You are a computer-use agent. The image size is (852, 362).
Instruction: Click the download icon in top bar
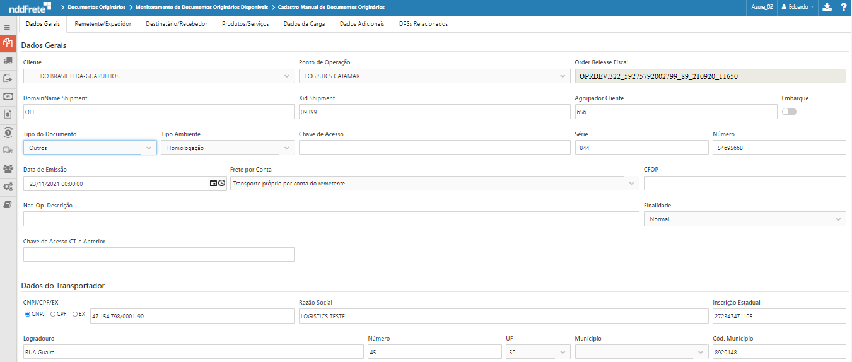click(x=827, y=7)
